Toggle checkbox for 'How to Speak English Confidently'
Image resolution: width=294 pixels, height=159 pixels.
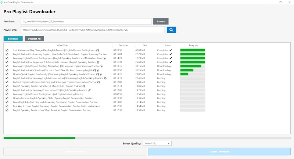[x=7, y=74]
